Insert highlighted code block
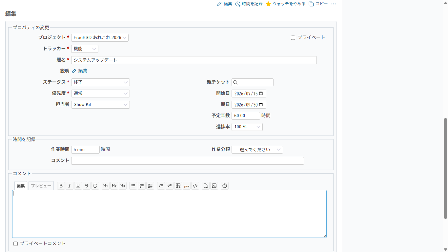 coord(195,186)
